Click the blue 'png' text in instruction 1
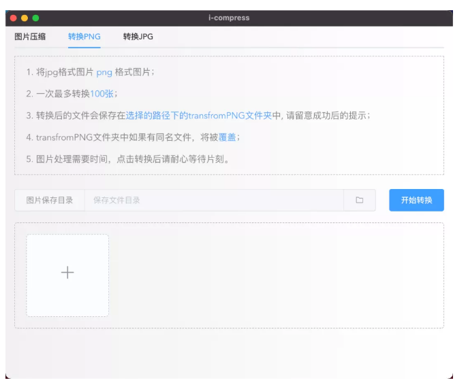Viewport: 468px width, 391px height. pos(104,72)
